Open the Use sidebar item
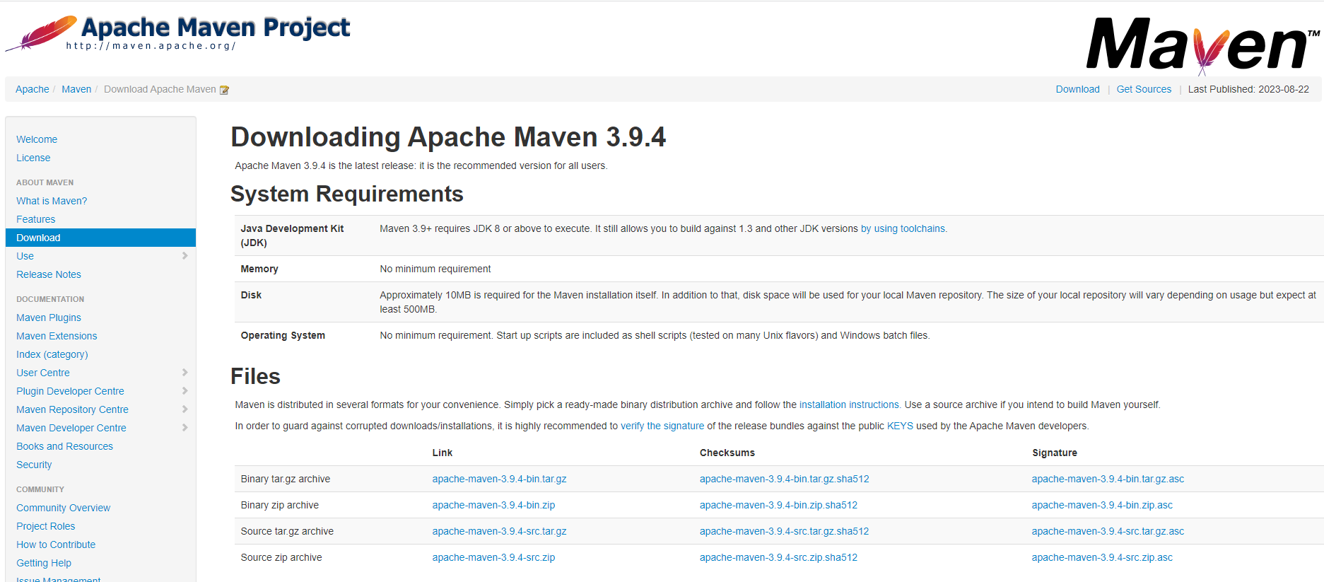This screenshot has height=582, width=1324. [25, 256]
